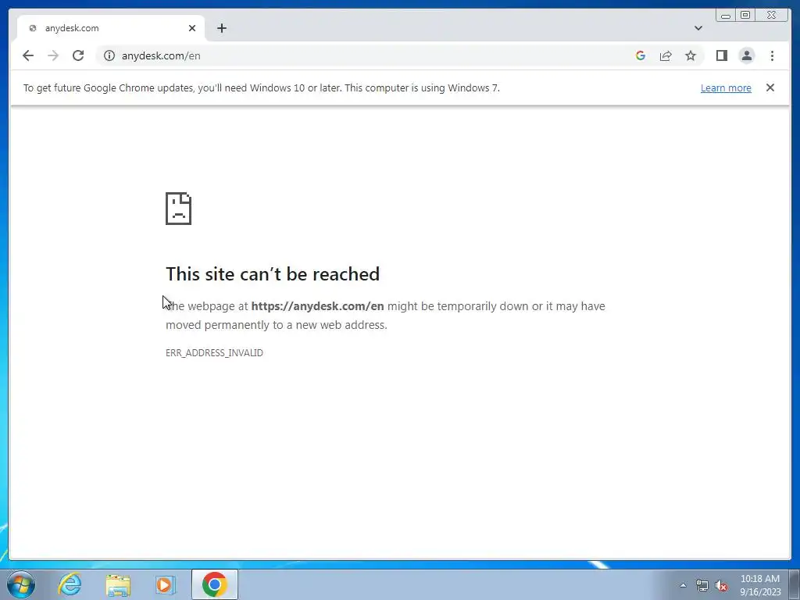Screen dimensions: 800x600
Task: Restore down the Chrome window
Action: 745,16
